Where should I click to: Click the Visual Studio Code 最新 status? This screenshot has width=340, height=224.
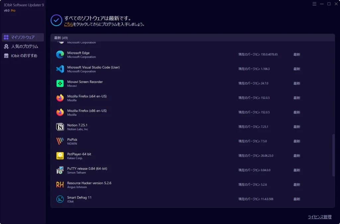(297, 69)
